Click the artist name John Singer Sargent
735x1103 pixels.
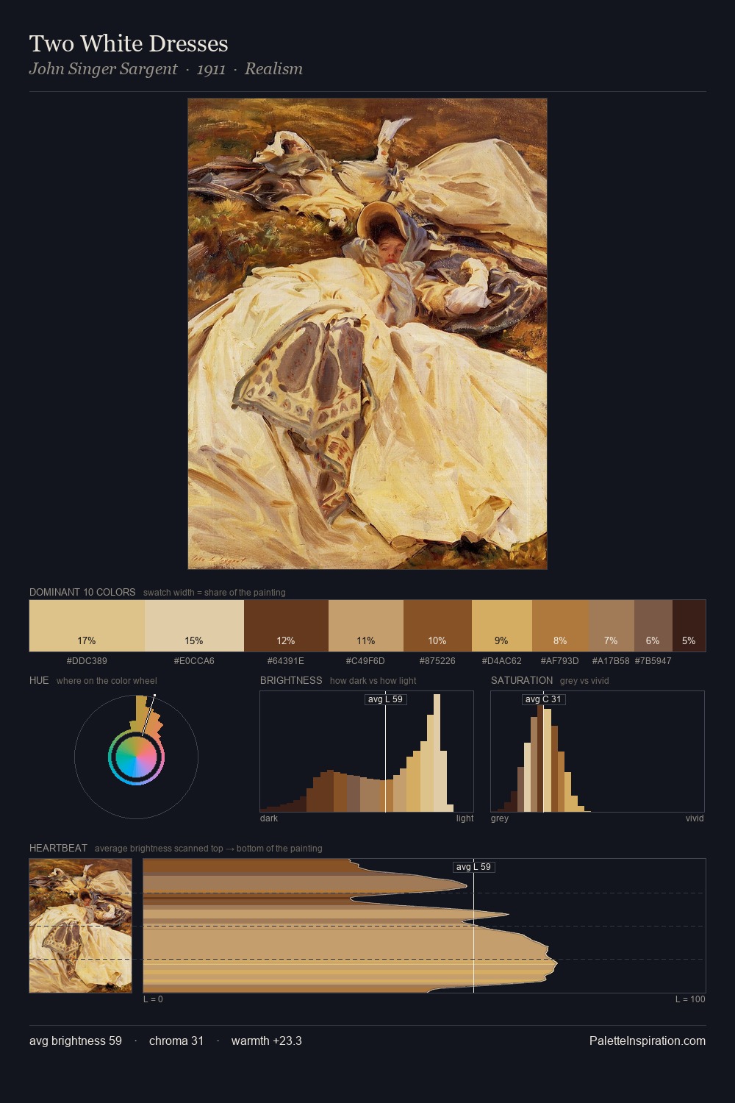tap(104, 69)
